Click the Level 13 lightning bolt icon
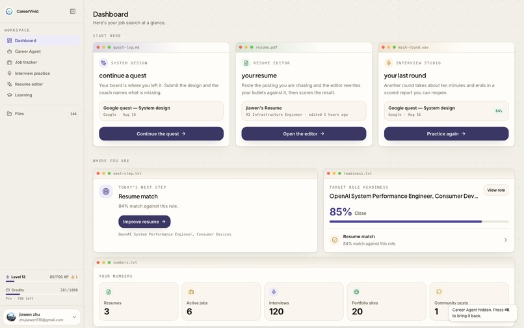The height and width of the screenshot is (328, 524). point(8,277)
